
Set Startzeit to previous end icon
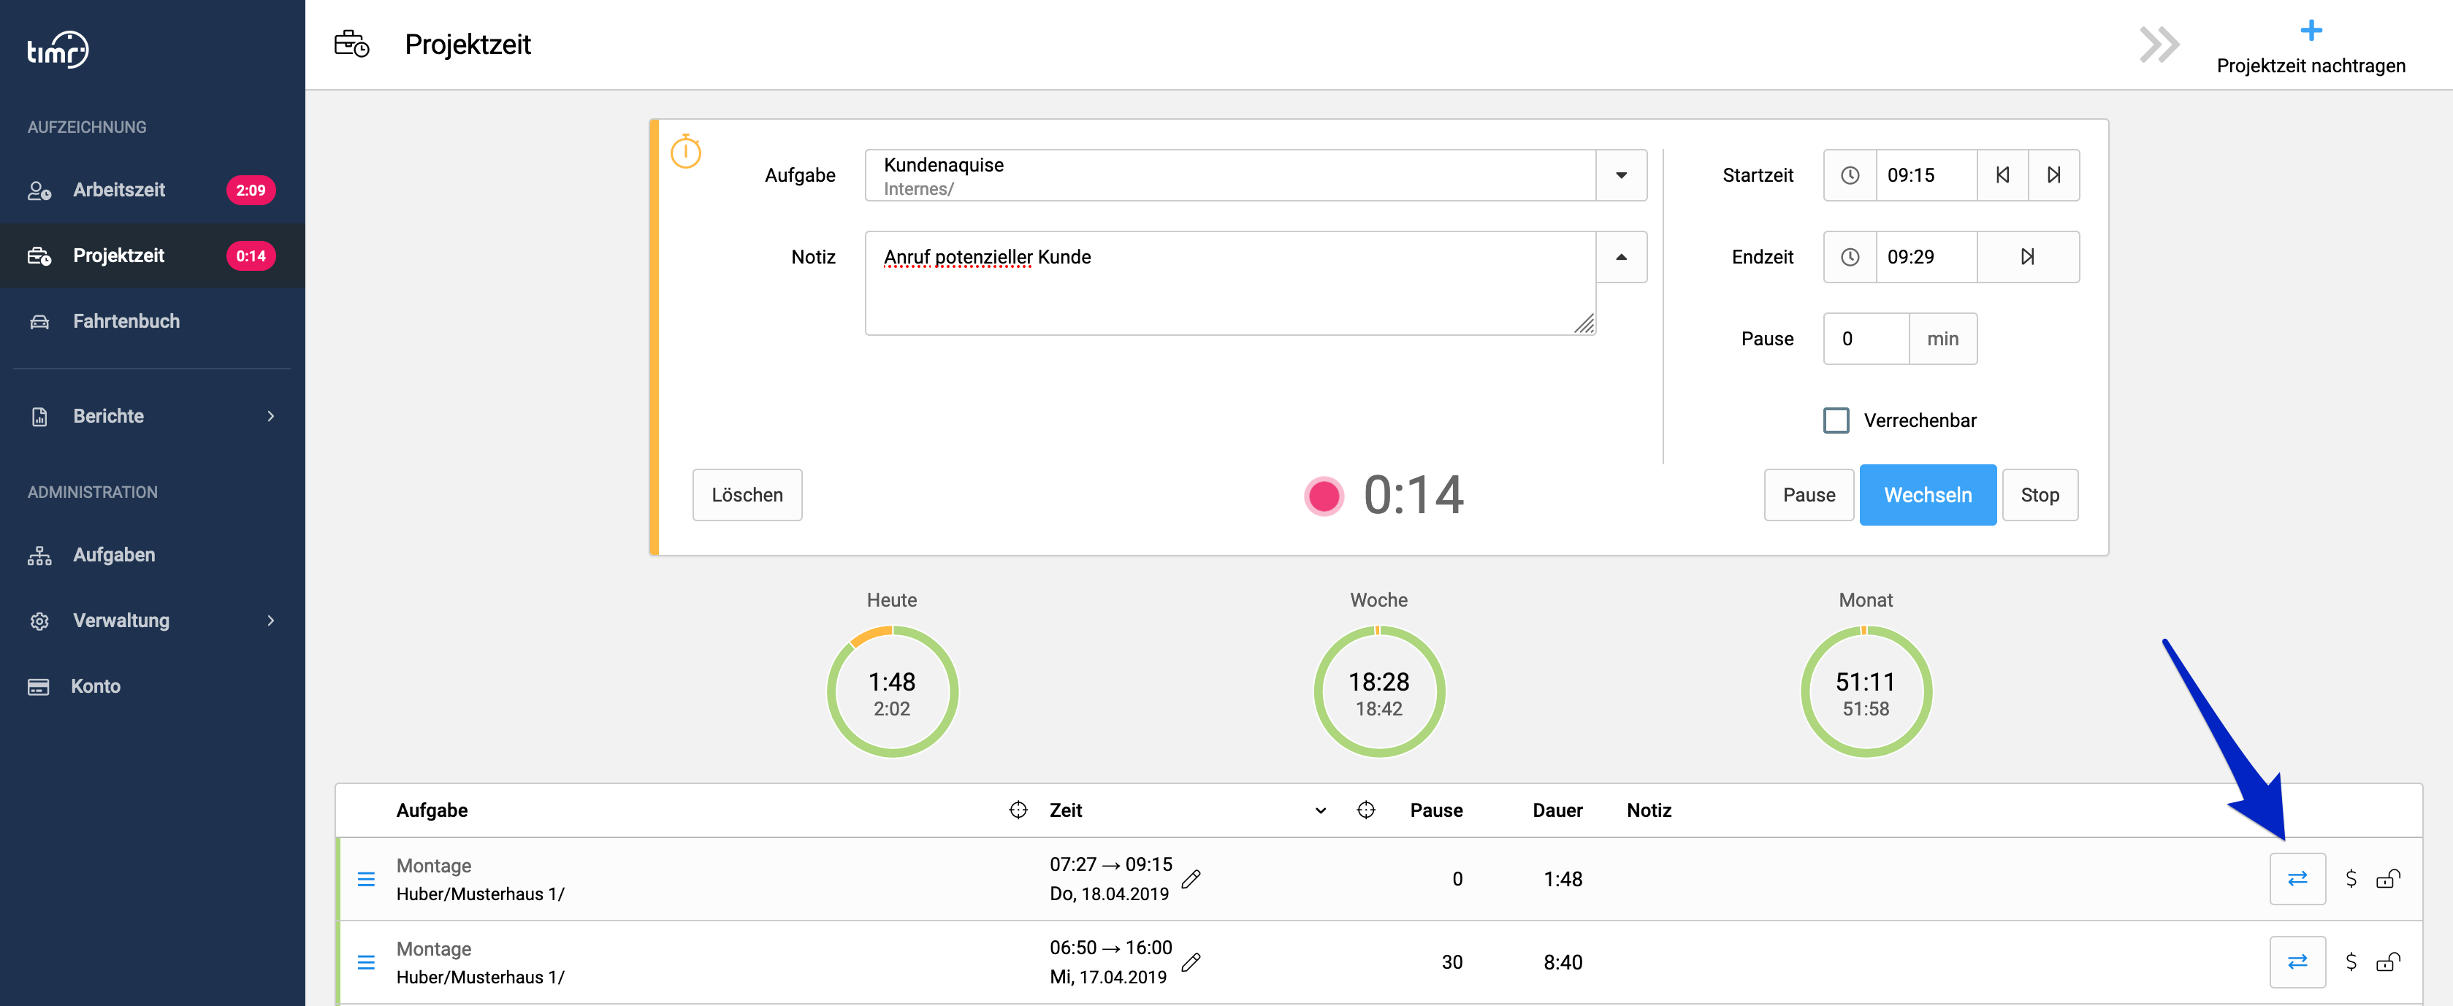(2002, 175)
